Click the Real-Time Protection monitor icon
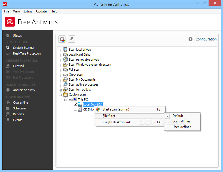223x172 pixels. pos(8,53)
